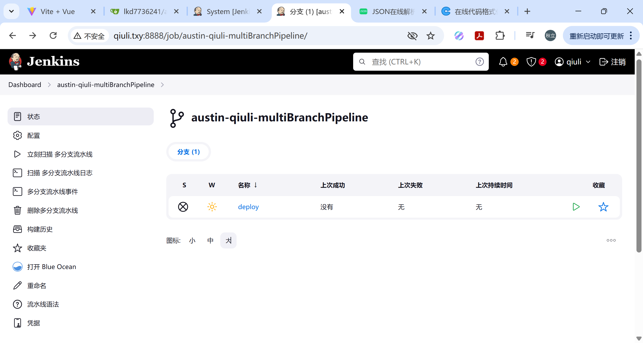Sort table by 名称 column header
643x343 pixels.
click(x=244, y=185)
